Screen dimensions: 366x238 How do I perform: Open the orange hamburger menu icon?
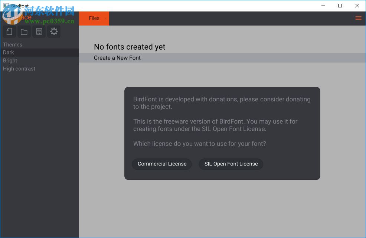(358, 18)
